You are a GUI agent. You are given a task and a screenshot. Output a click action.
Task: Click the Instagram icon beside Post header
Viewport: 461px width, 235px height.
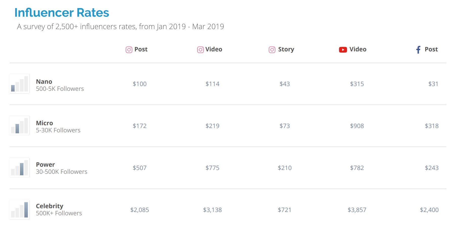(x=129, y=50)
